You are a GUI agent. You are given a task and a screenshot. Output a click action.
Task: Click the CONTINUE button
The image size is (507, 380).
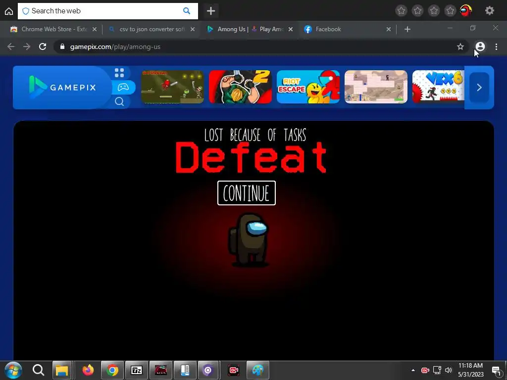pos(247,193)
